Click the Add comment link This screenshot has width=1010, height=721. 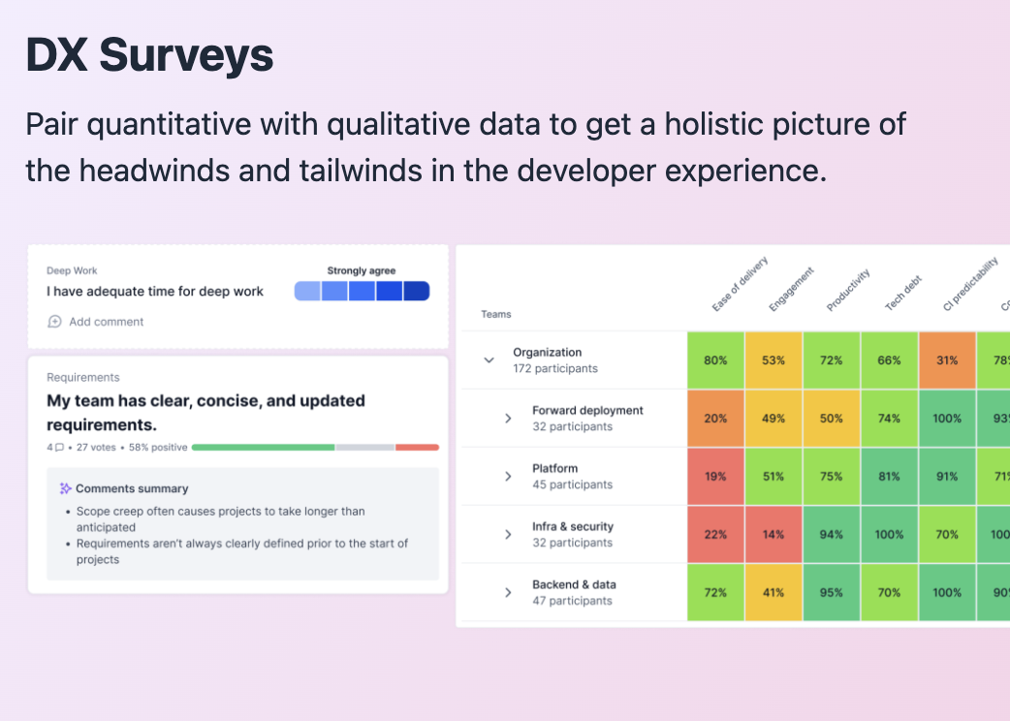106,322
